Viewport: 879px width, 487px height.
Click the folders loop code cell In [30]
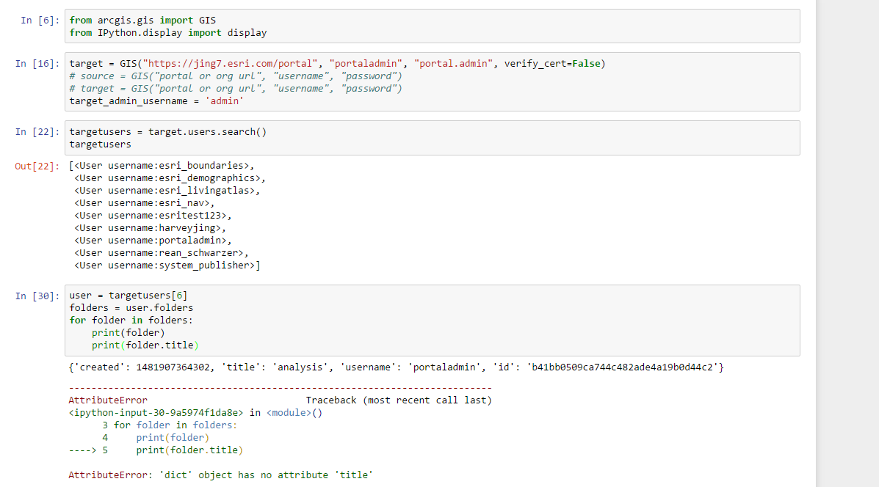pyautogui.click(x=433, y=321)
